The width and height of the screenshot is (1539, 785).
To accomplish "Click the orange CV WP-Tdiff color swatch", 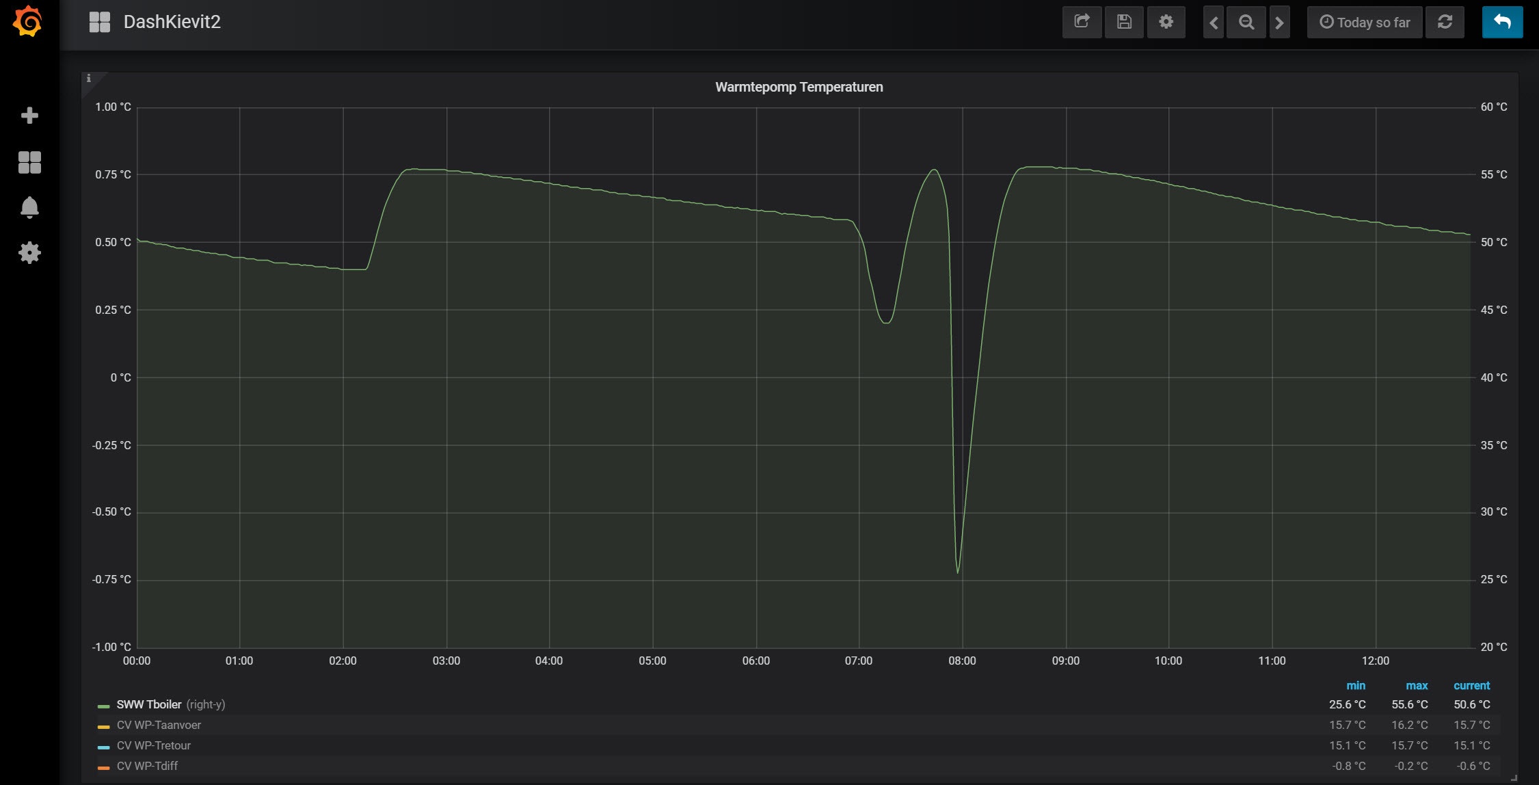I will pyautogui.click(x=104, y=767).
